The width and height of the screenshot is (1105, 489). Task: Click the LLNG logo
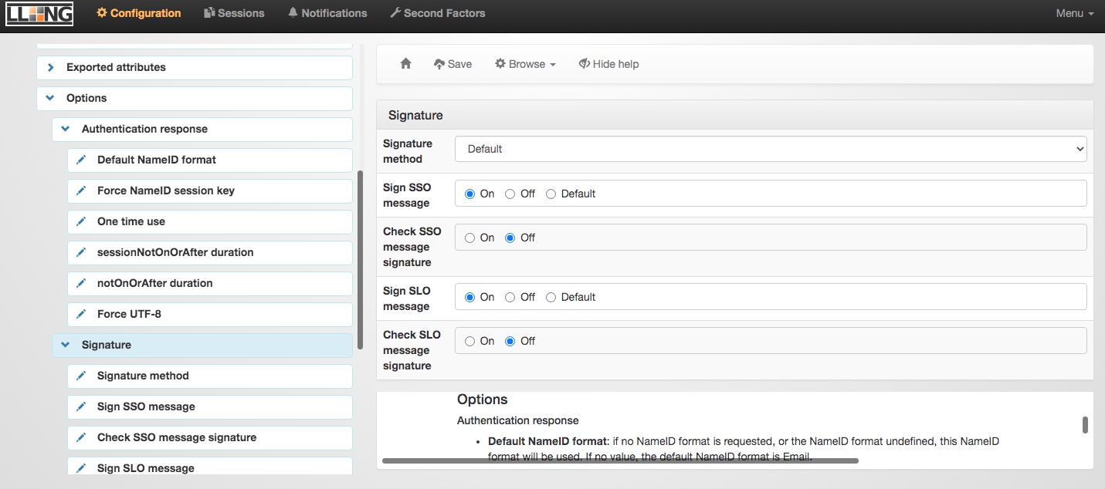click(x=39, y=13)
